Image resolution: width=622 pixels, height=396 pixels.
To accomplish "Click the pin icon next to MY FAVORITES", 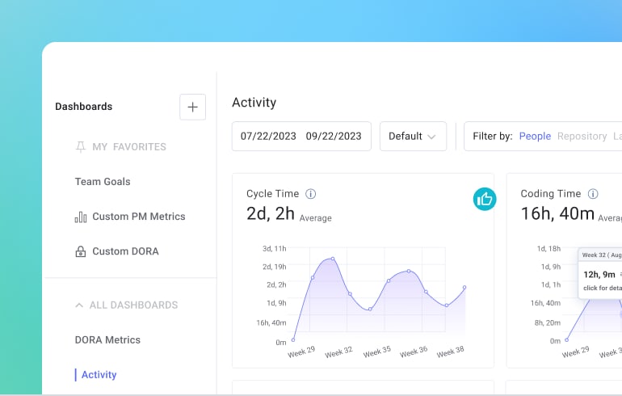I will click(81, 147).
